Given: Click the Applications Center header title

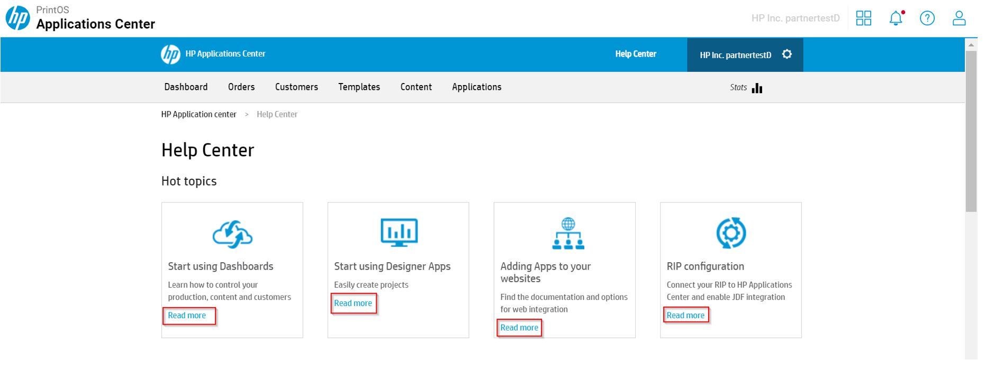Looking at the screenshot, I should click(x=96, y=24).
